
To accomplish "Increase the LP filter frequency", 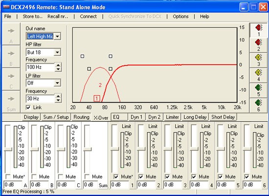I will 58,96.
